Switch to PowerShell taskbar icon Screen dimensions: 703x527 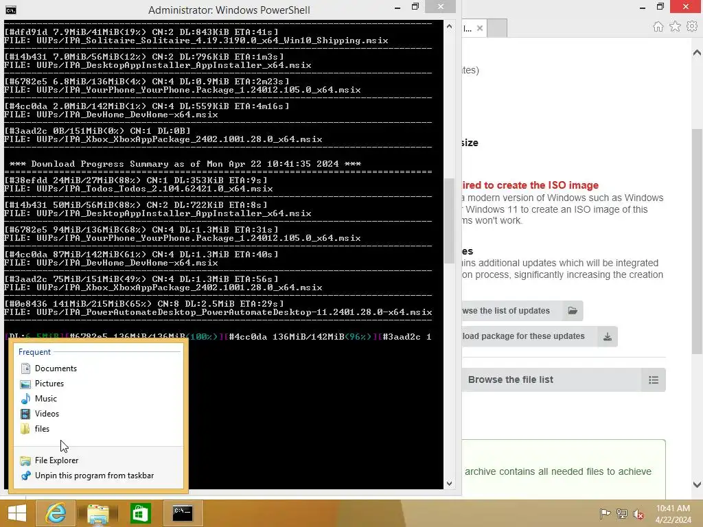pos(183,513)
